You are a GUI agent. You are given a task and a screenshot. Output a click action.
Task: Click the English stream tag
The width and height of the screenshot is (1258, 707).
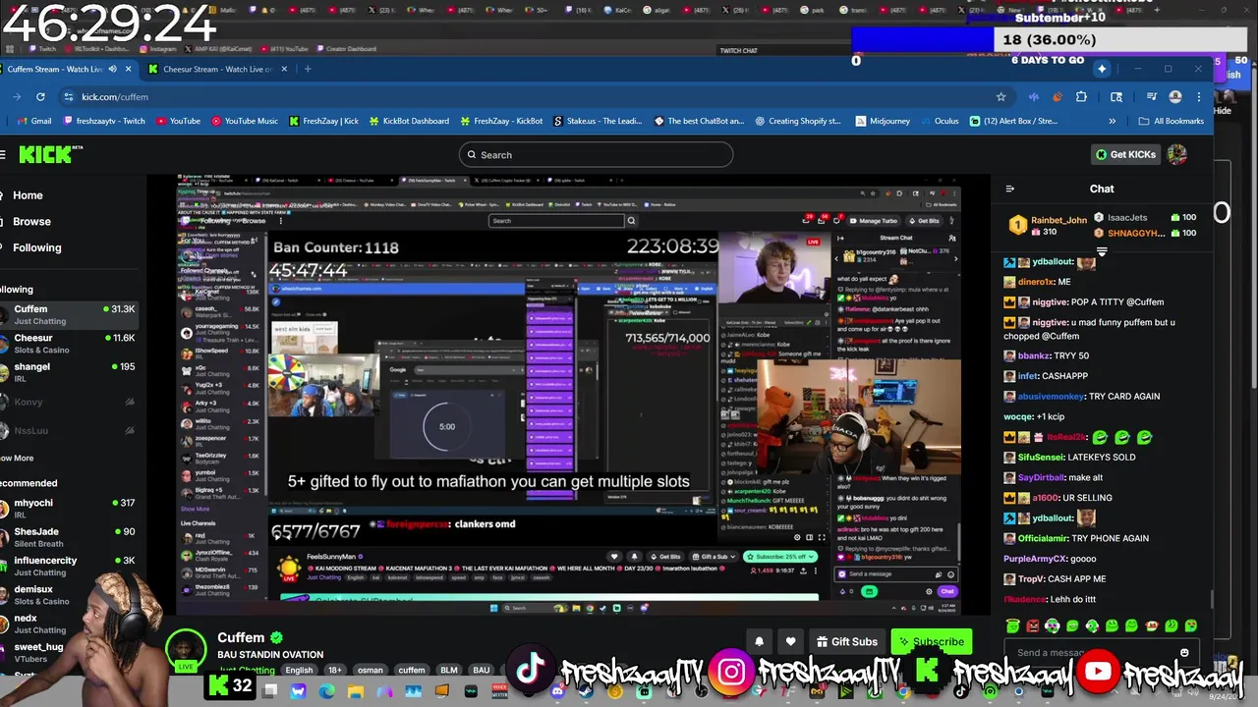[299, 670]
